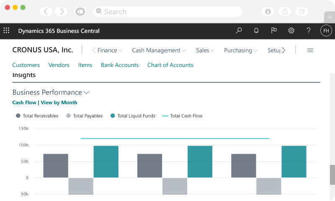Screen dimensions: 335x201
Task: Expand the Business Performance dropdown
Action: pos(51,92)
